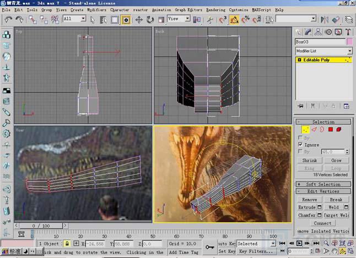The image size is (356, 258).
Task: Click the Remove vertices button
Action: pyautogui.click(x=310, y=200)
